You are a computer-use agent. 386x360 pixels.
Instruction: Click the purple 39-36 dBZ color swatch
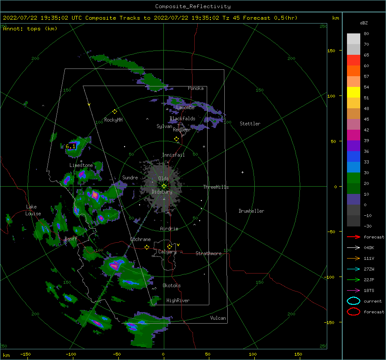(353, 146)
